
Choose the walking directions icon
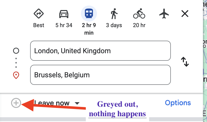pos(114,14)
